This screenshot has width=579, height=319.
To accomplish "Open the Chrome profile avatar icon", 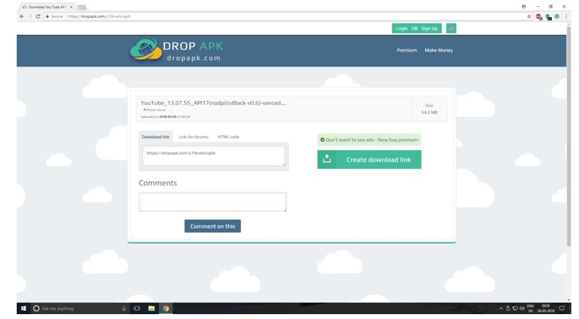I will pyautogui.click(x=523, y=7).
